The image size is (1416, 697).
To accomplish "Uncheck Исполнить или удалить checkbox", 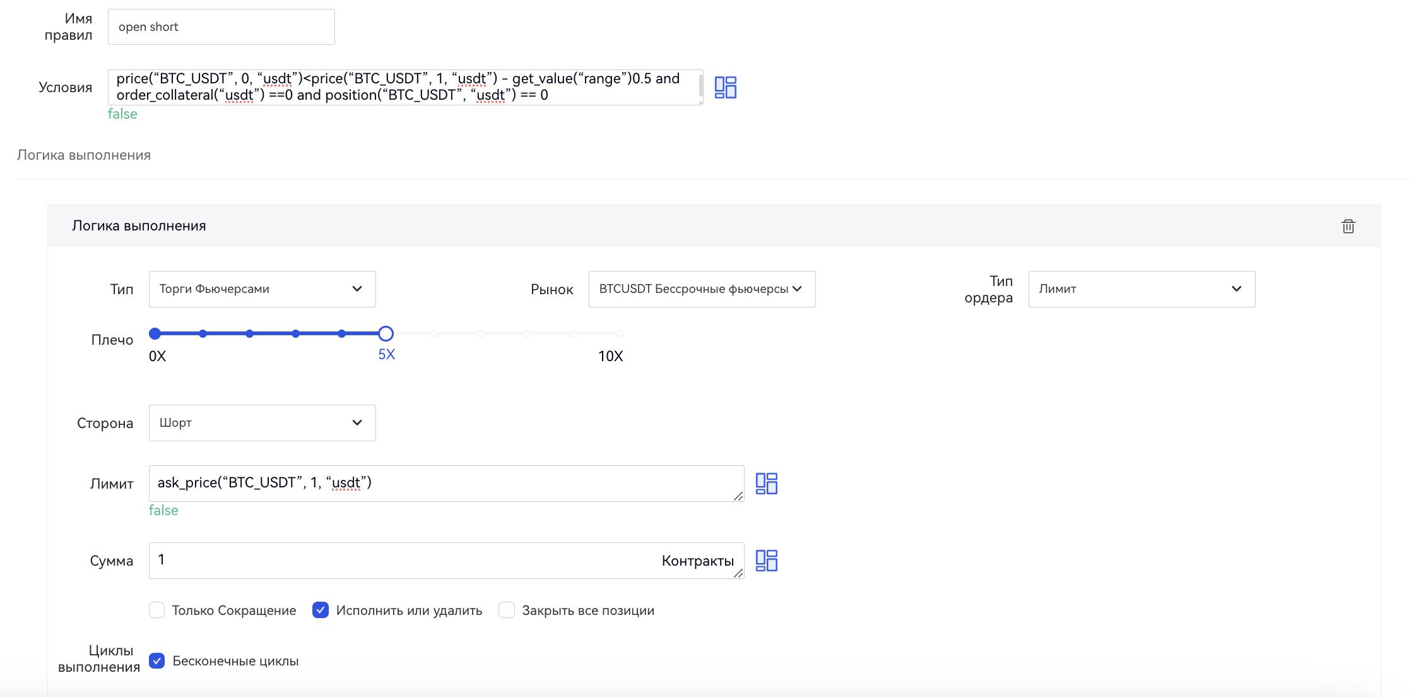I will tap(321, 611).
